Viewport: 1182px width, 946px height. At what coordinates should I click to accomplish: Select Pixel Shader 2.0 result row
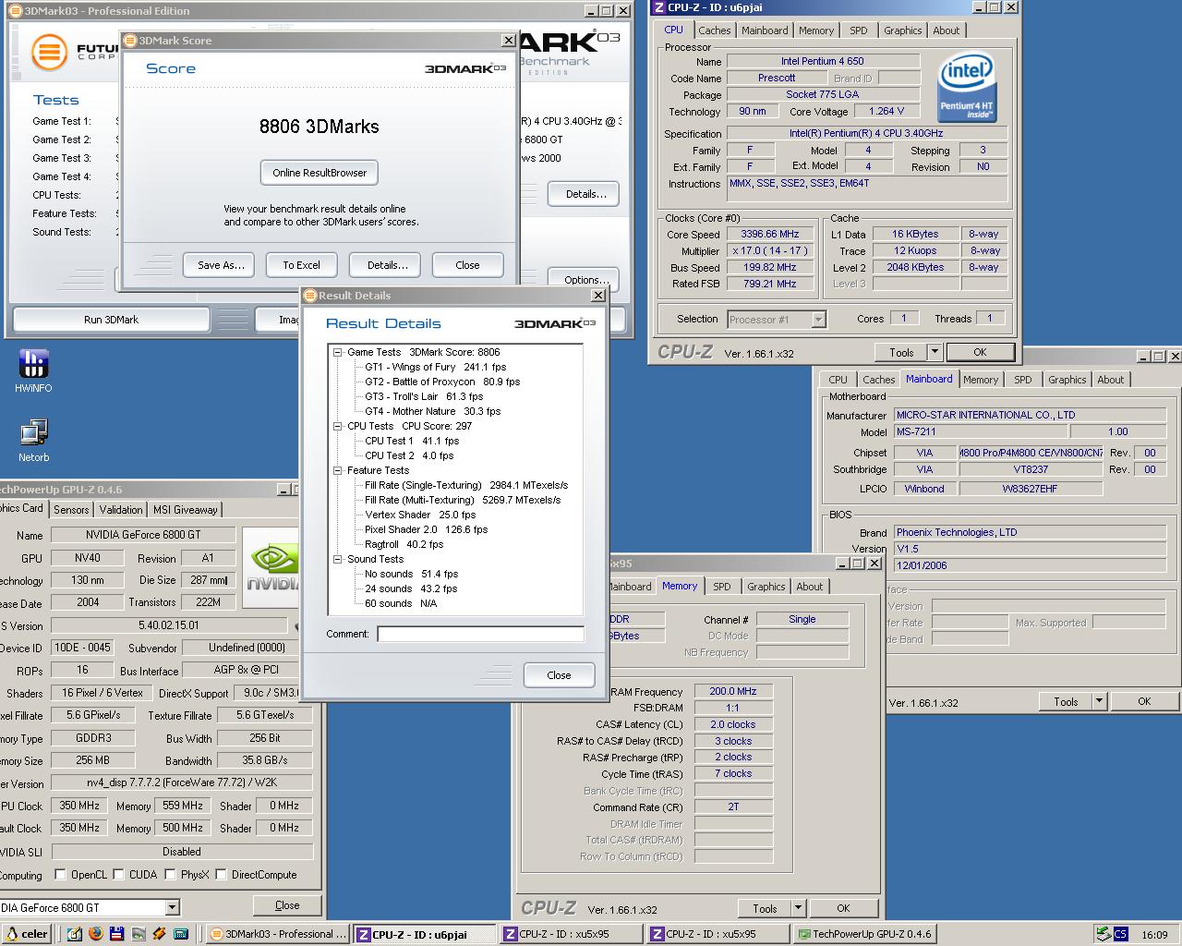click(426, 529)
